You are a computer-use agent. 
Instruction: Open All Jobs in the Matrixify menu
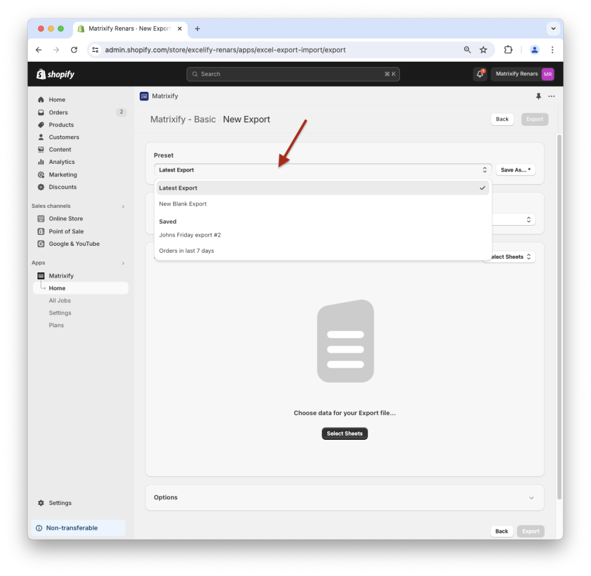(x=59, y=300)
